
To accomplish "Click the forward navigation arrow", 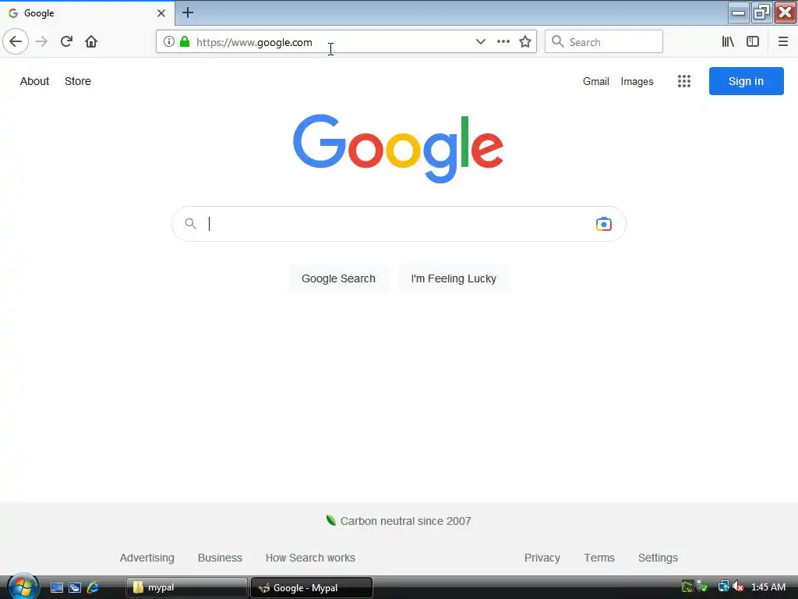I will (41, 42).
